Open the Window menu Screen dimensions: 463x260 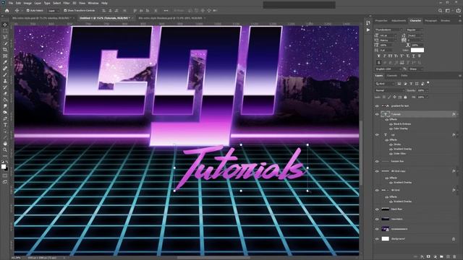[x=93, y=3]
